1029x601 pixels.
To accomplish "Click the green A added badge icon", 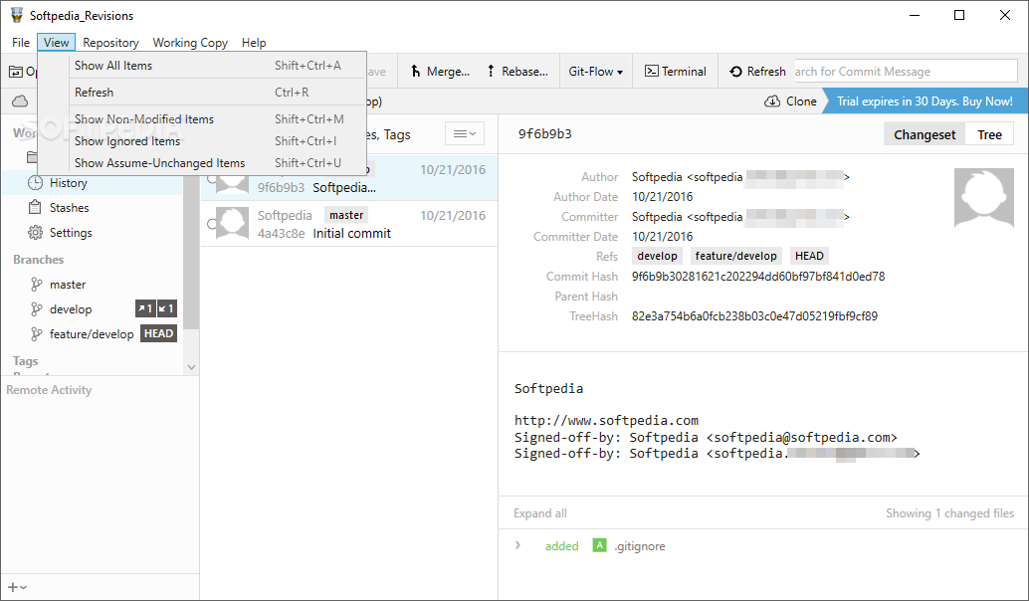I will (599, 545).
